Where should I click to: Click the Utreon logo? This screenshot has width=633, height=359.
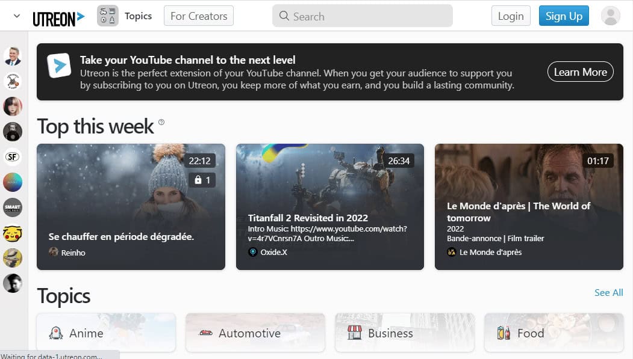[58, 18]
